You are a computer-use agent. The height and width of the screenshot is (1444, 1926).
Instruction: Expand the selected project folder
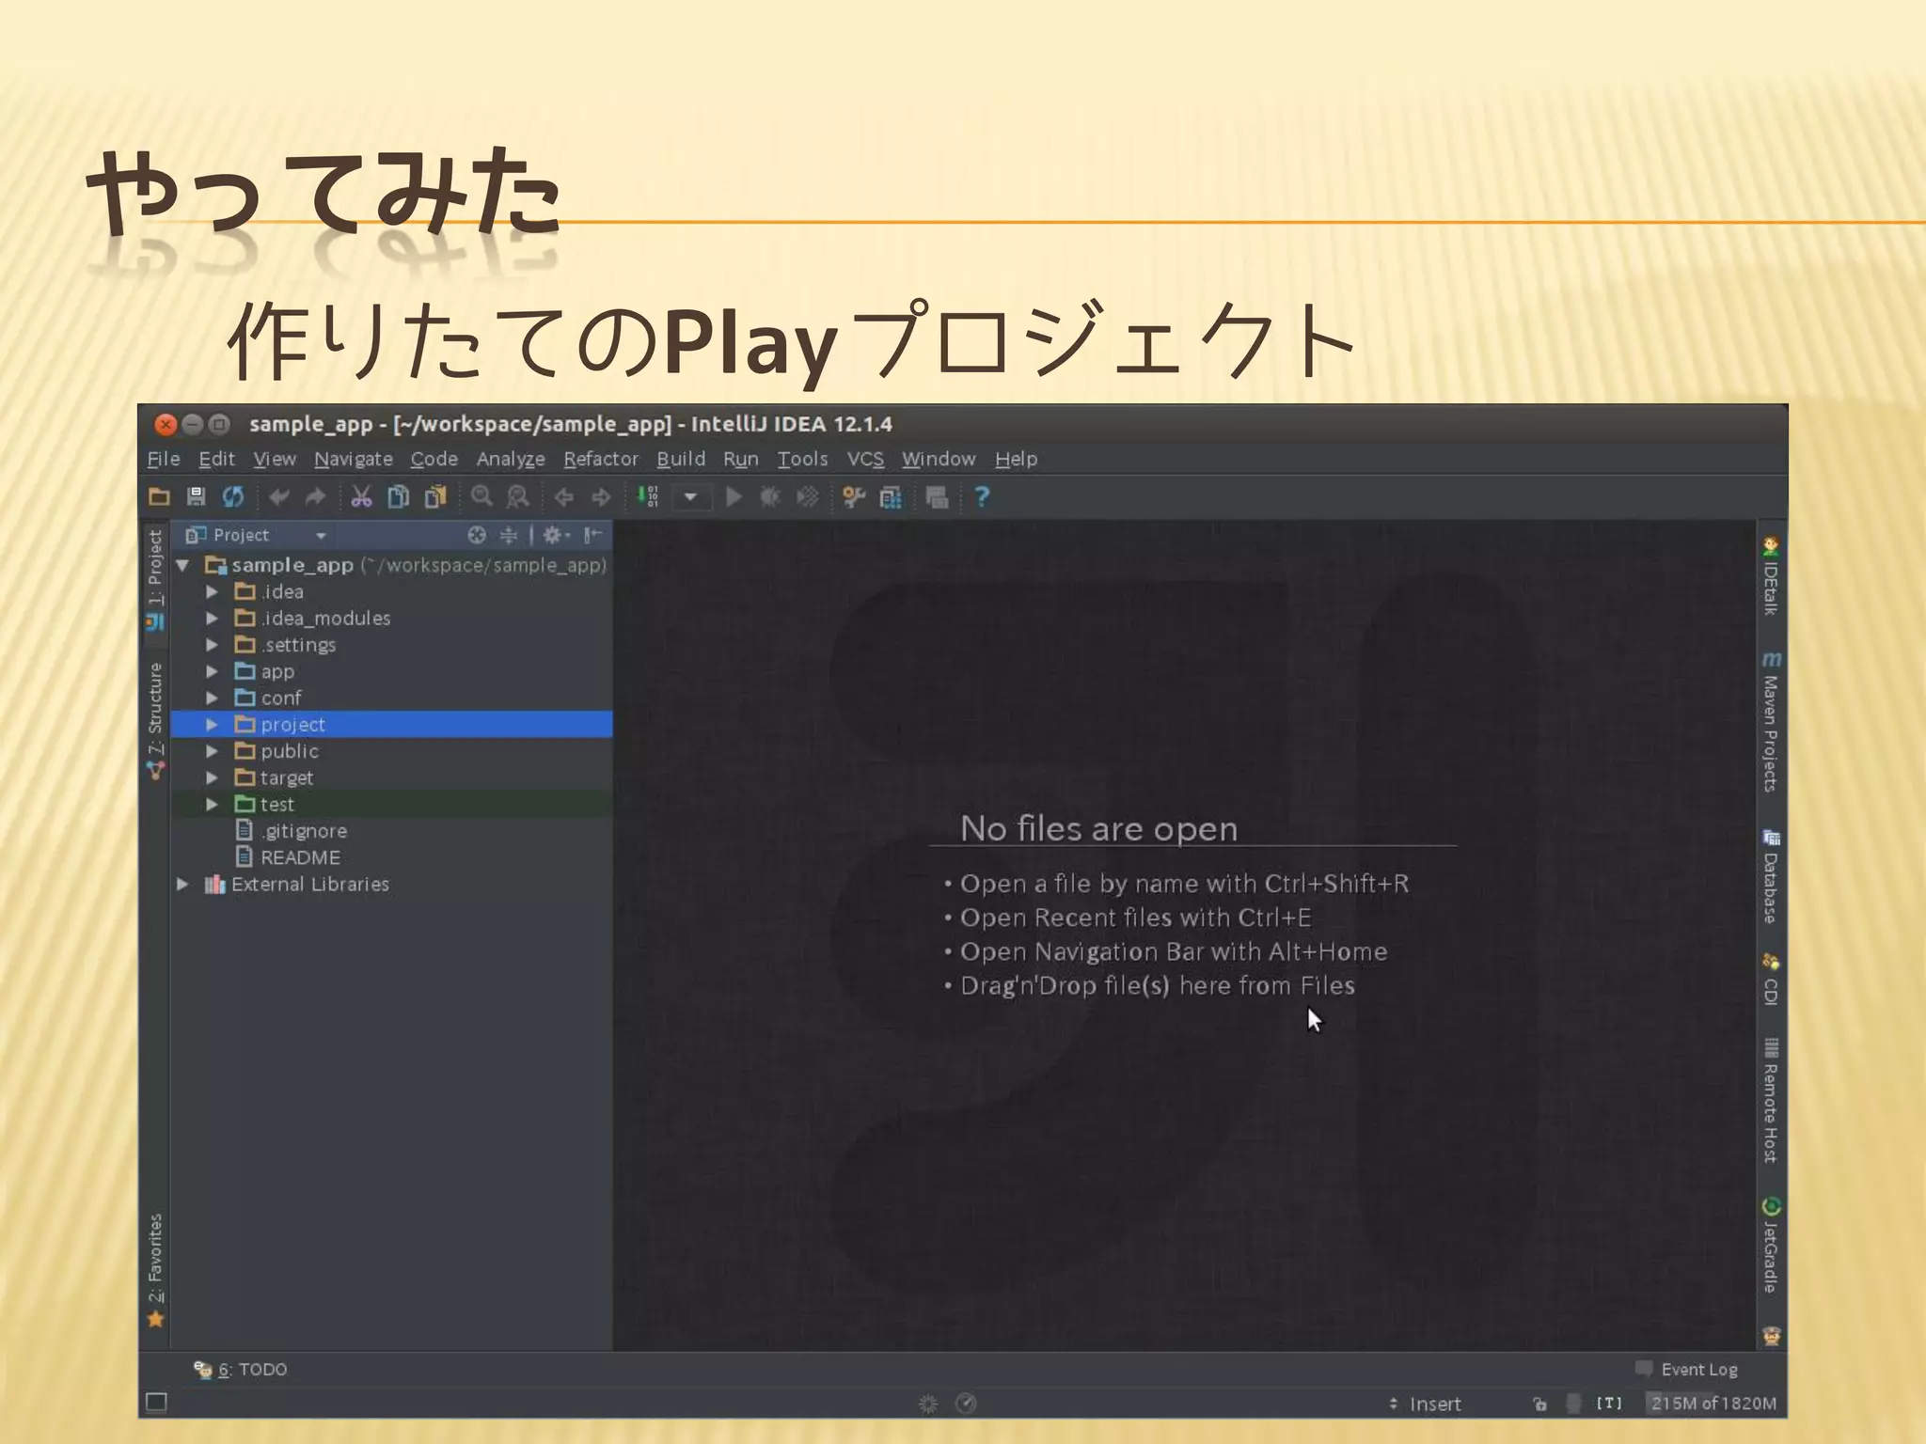click(212, 724)
